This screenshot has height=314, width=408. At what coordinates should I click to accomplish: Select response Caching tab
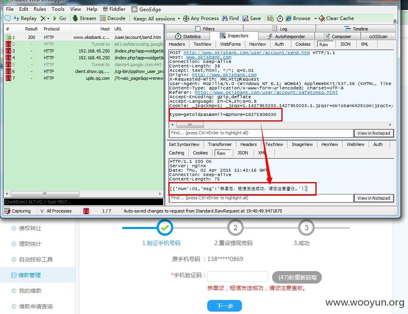coord(176,153)
